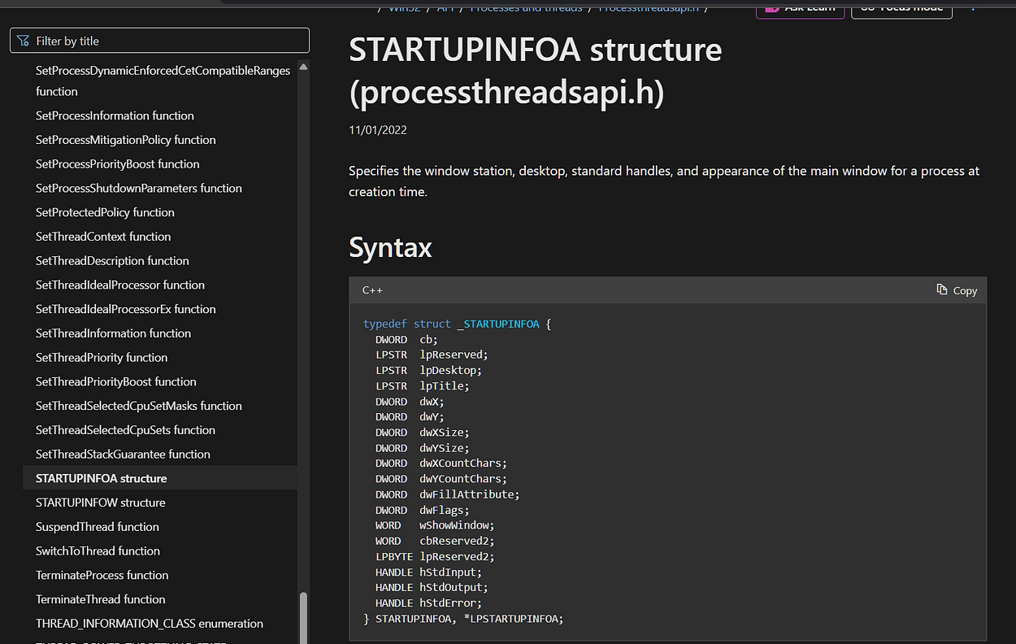The height and width of the screenshot is (644, 1016).
Task: Click the 'WORD wShowWindow;' code line
Action: [x=435, y=525]
